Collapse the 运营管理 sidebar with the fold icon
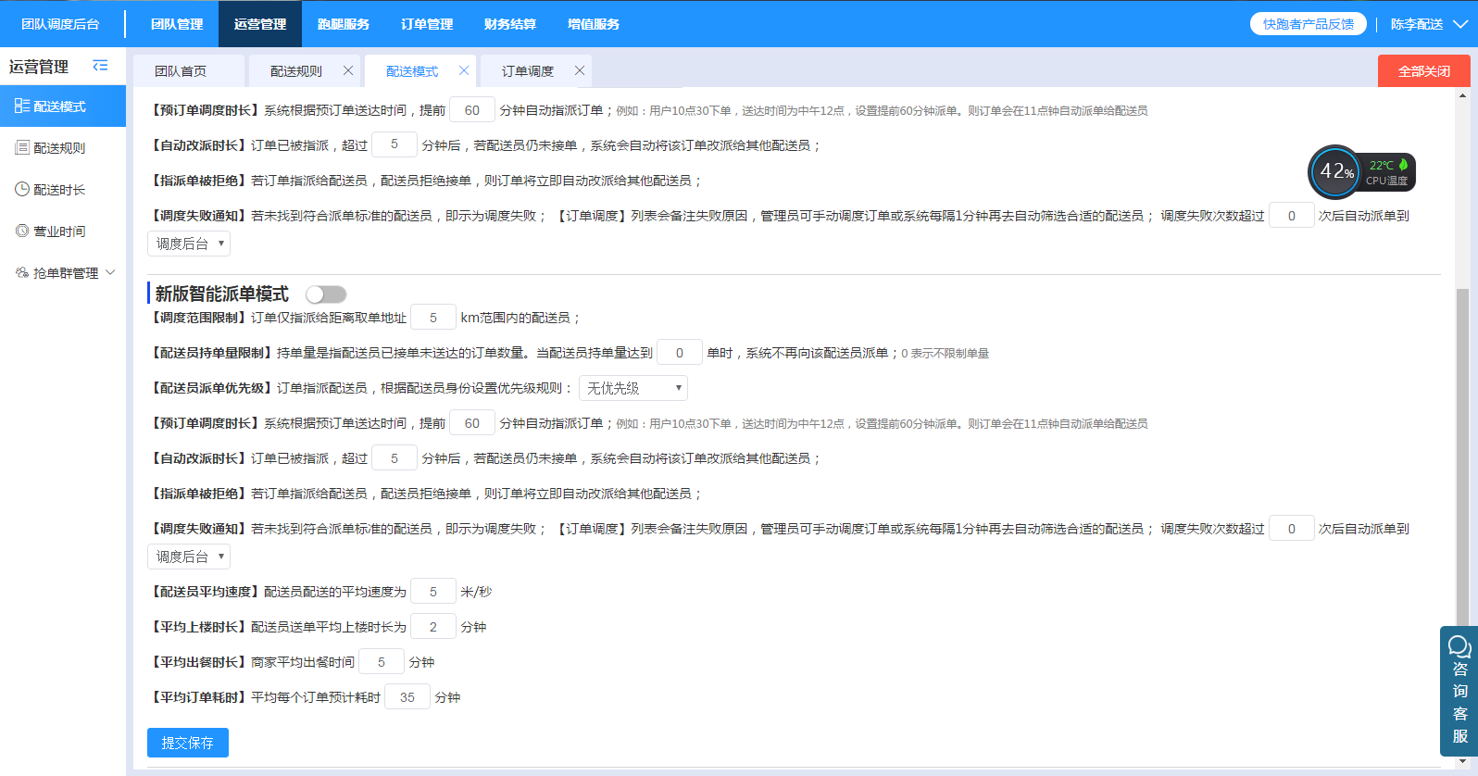The image size is (1478, 776). (x=100, y=66)
